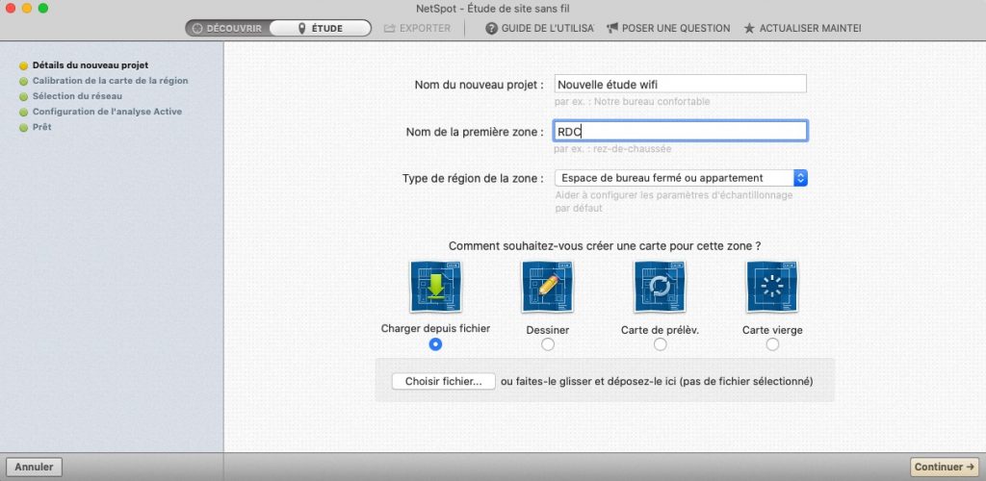Screen dimensions: 986x481
Task: Click the star icon for Actualiser maintenant
Action: (x=749, y=28)
